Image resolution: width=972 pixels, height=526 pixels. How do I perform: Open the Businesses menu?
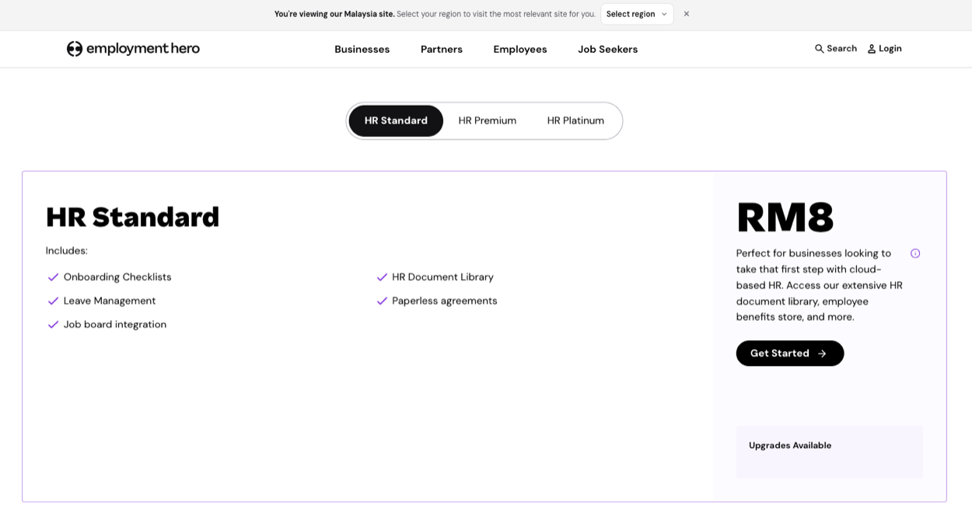pyautogui.click(x=362, y=49)
